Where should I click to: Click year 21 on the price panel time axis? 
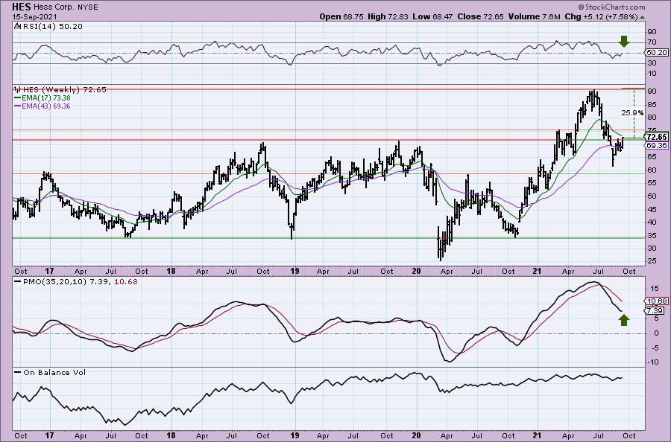point(538,271)
